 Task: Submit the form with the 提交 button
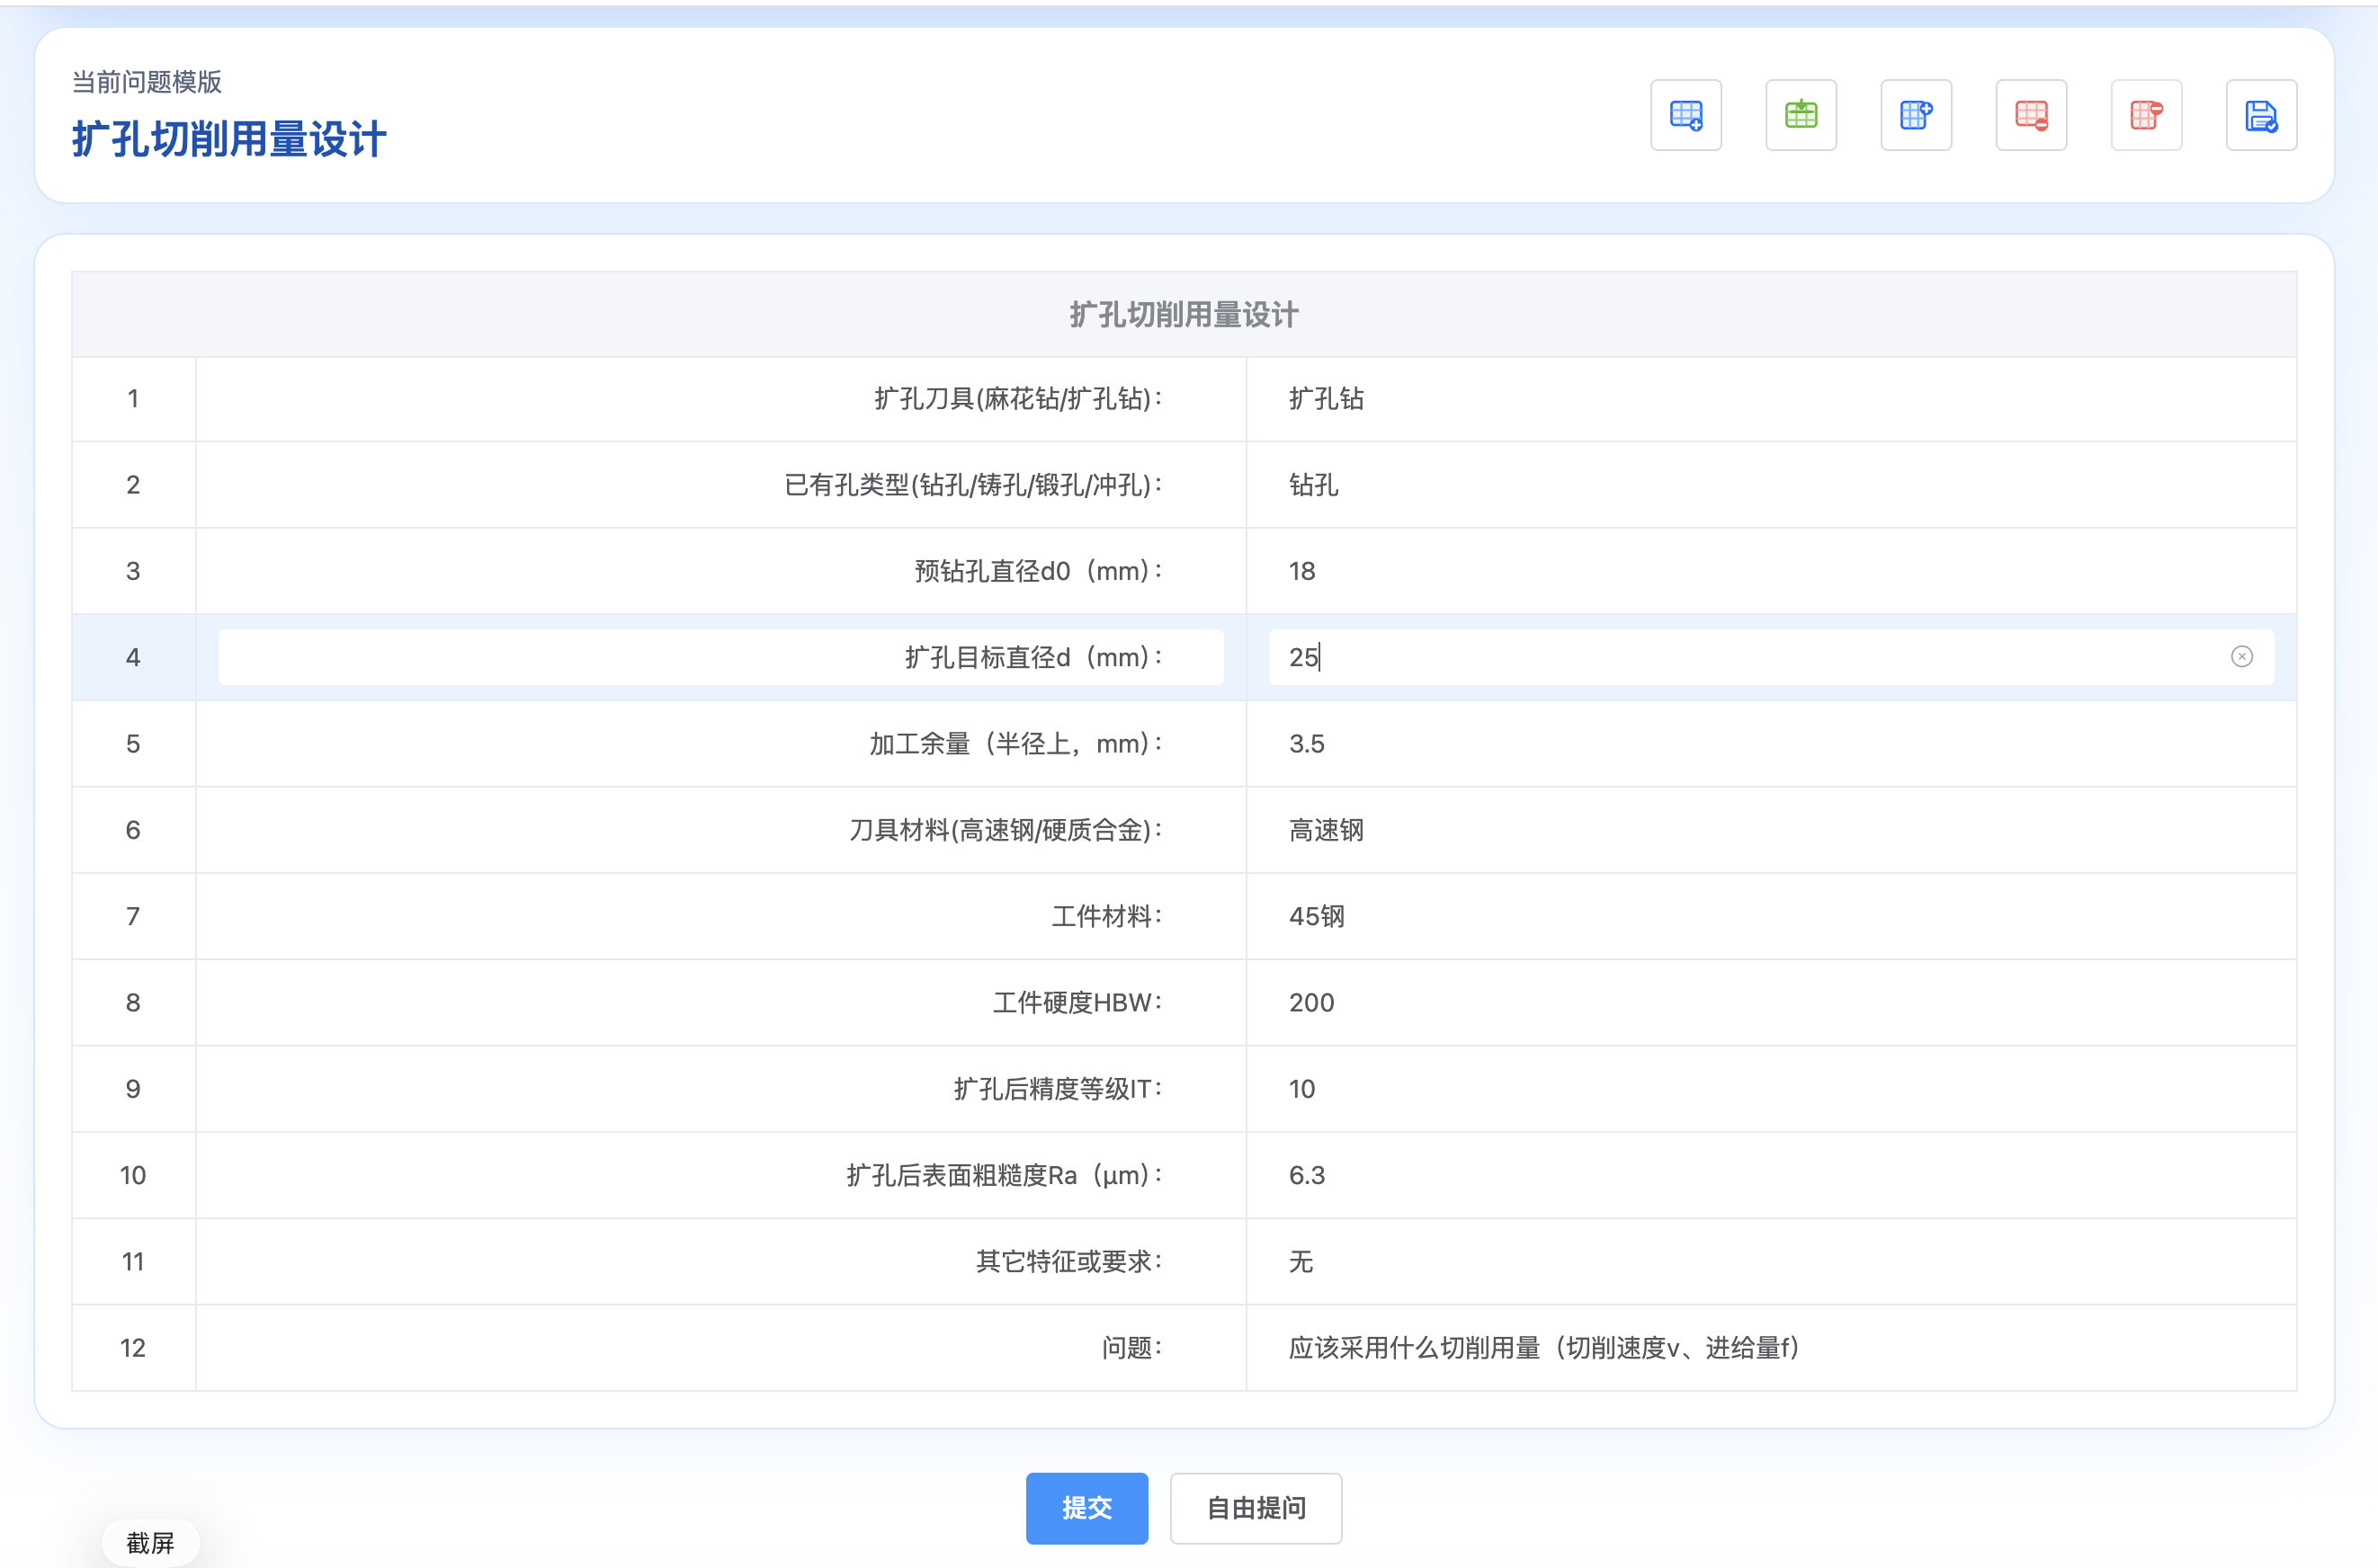coord(1086,1508)
